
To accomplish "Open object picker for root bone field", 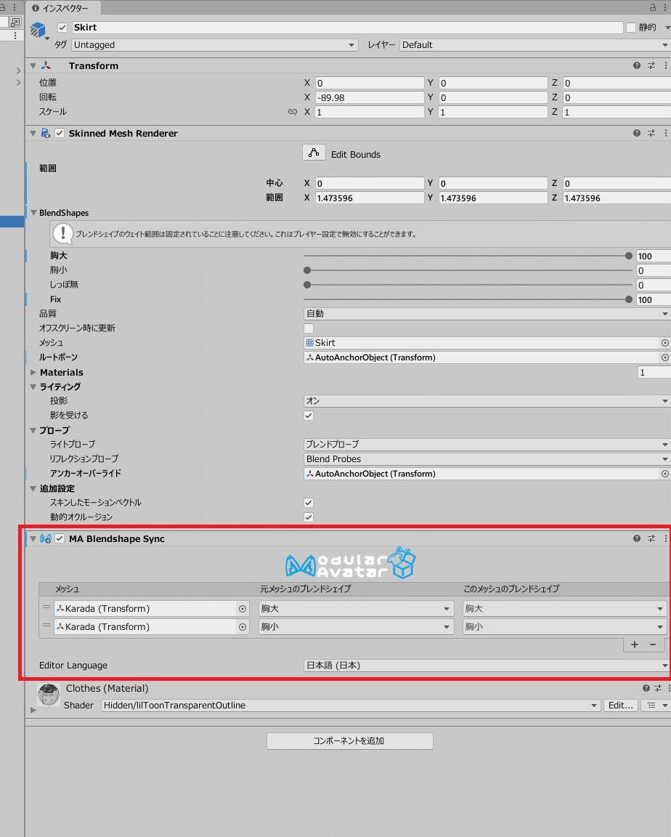I will [x=664, y=357].
